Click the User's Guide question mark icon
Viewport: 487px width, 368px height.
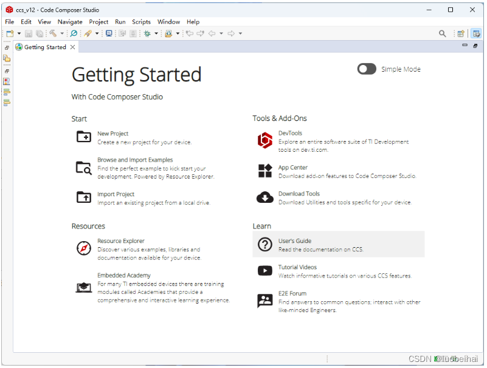pos(265,245)
